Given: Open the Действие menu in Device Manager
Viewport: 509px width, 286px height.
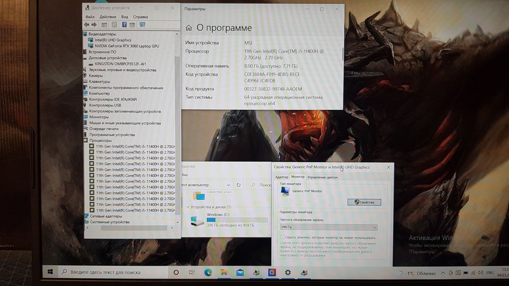Looking at the screenshot, I should point(108,17).
